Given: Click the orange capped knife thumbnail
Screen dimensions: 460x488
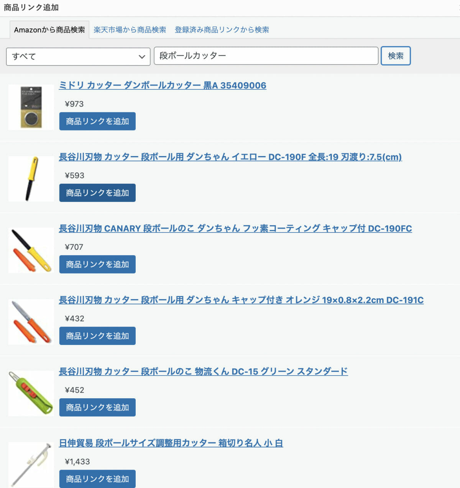Looking at the screenshot, I should point(31,321).
